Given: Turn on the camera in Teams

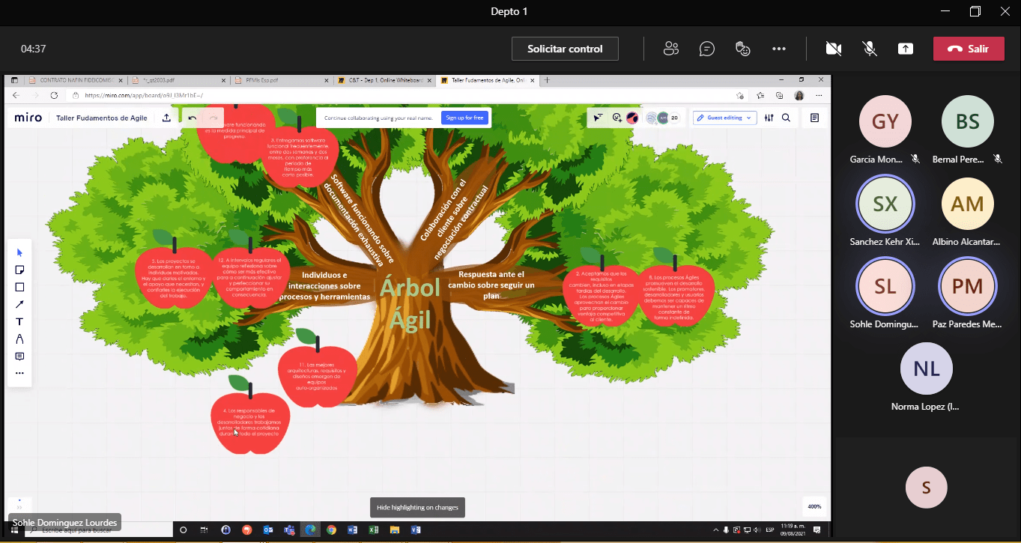Looking at the screenshot, I should 833,49.
